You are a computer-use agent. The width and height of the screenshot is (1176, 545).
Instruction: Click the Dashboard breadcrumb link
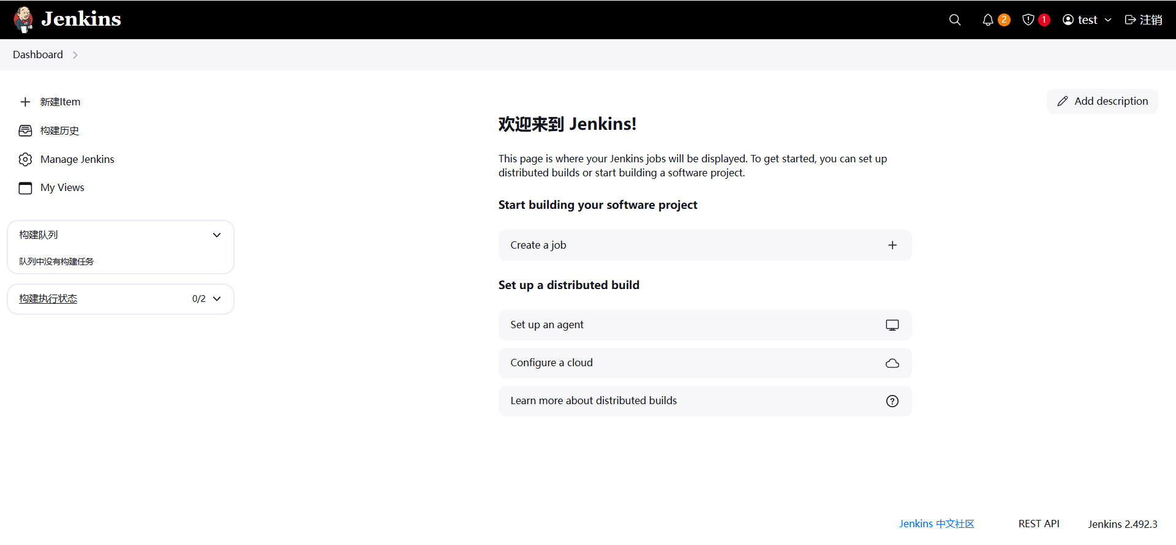pyautogui.click(x=38, y=55)
